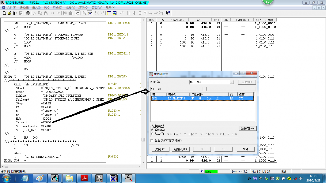Click the Open online toolbar icon
The width and height of the screenshot is (326, 183).
click(x=15, y=13)
